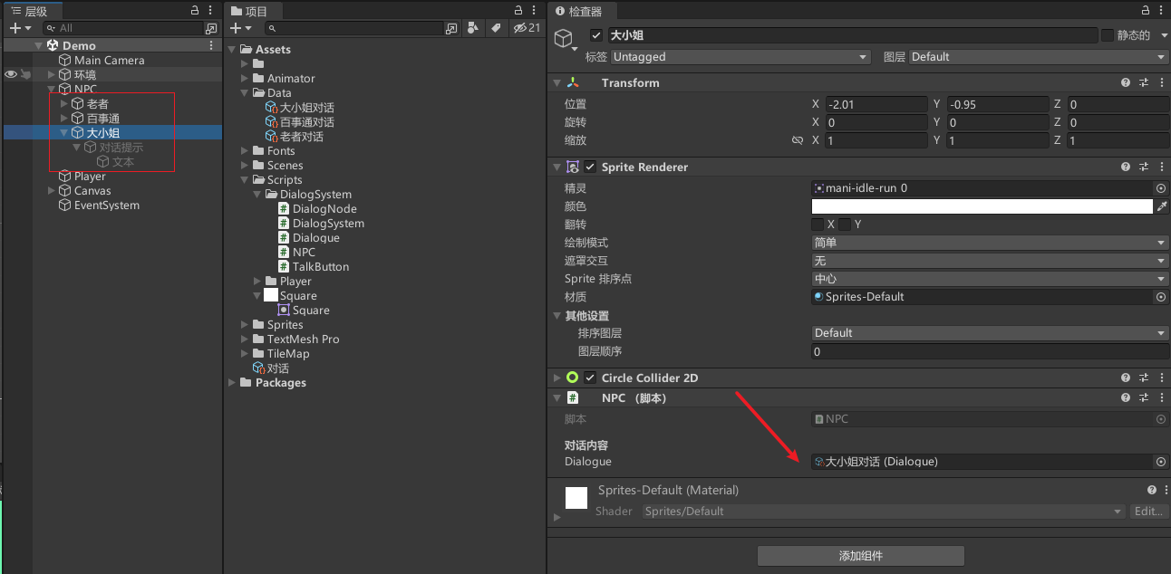The image size is (1171, 574).
Task: Open the Inspector panel three-dot menu
Action: pyautogui.click(x=1161, y=11)
